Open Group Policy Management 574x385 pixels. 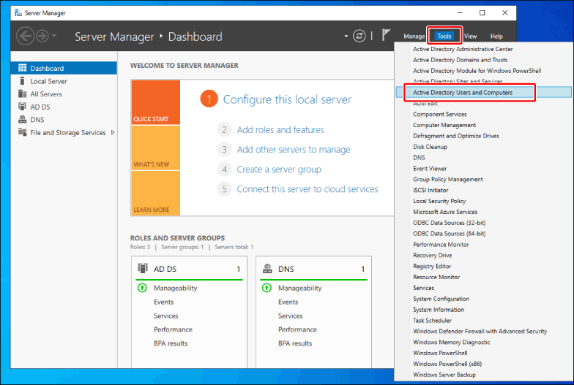click(448, 180)
